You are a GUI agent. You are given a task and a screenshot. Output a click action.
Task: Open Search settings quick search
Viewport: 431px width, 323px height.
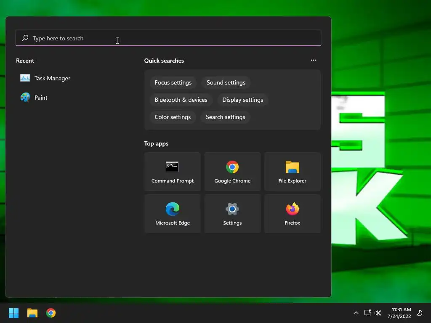point(226,117)
